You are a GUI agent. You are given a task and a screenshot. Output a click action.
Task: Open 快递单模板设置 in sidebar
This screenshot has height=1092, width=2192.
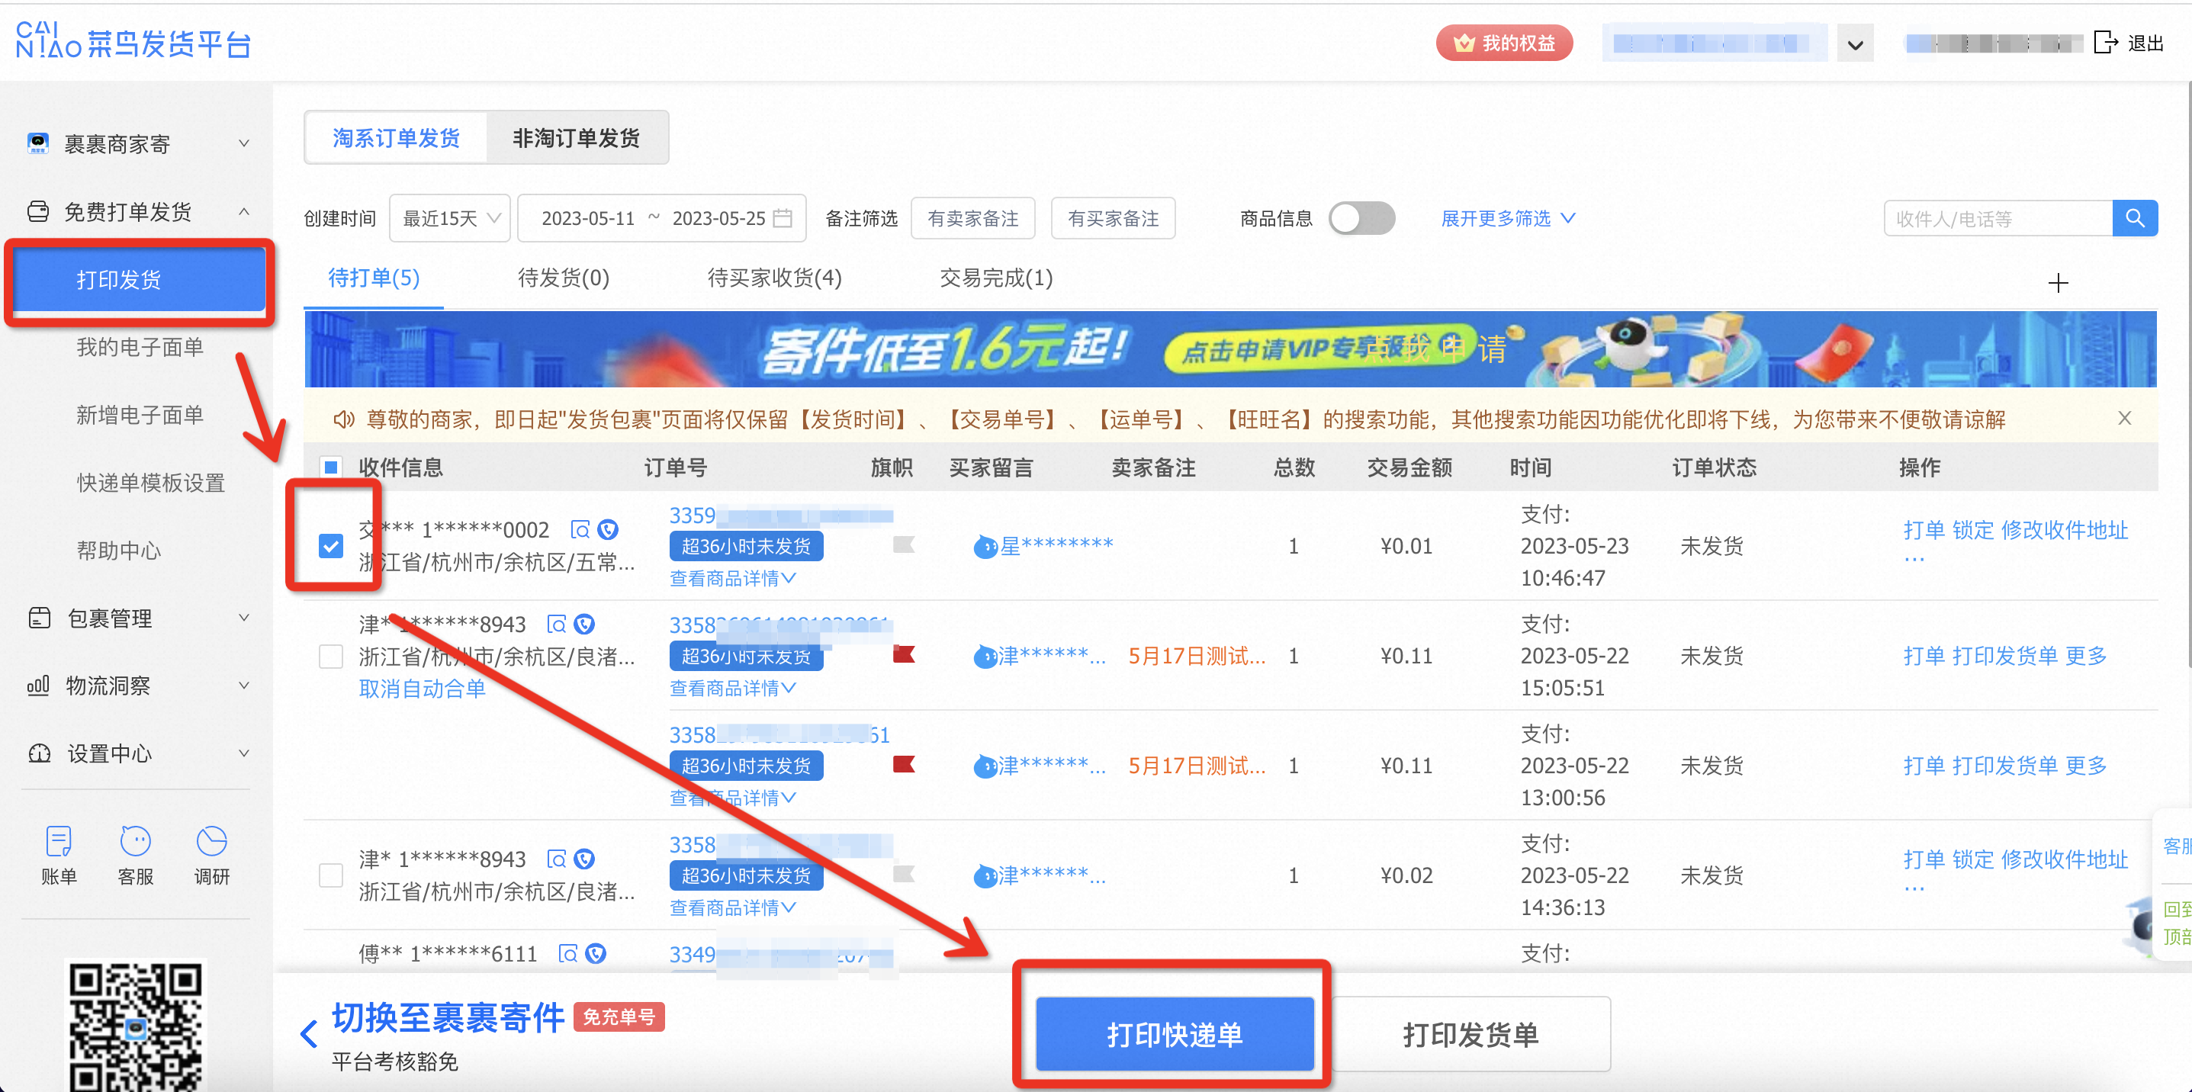[150, 483]
